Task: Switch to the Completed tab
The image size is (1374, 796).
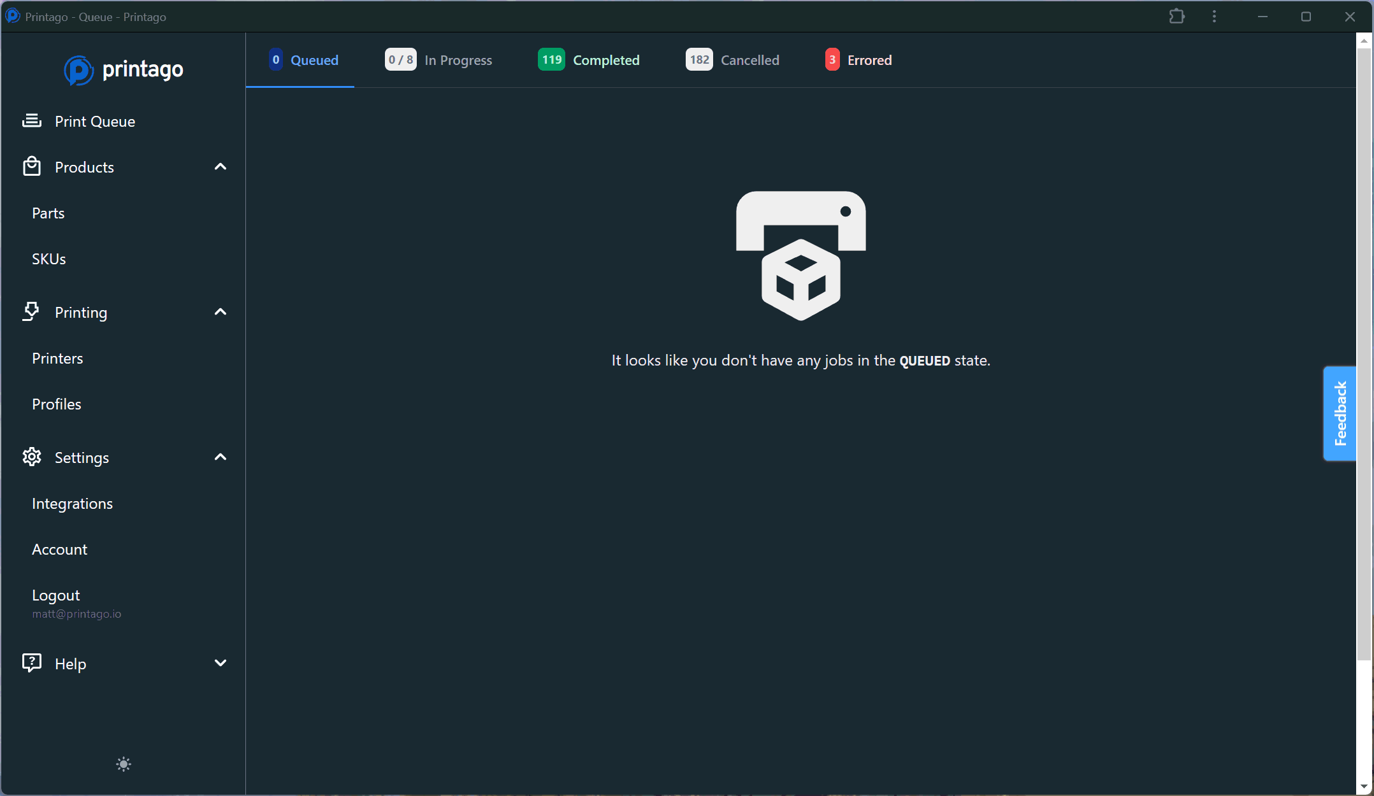Action: [589, 60]
